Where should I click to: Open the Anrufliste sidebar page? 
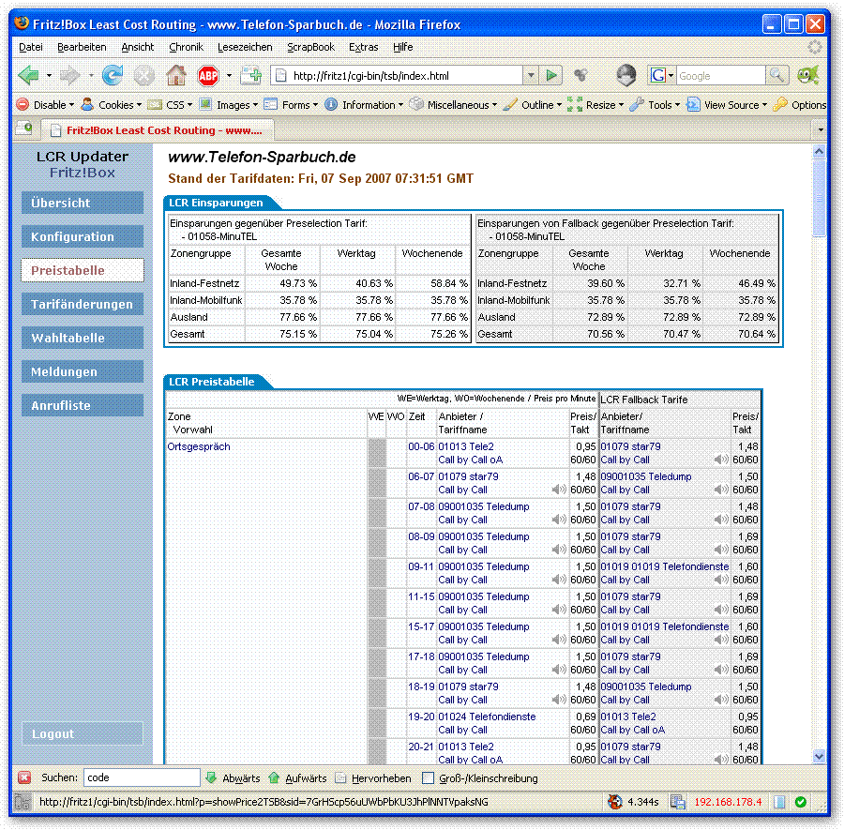[83, 405]
